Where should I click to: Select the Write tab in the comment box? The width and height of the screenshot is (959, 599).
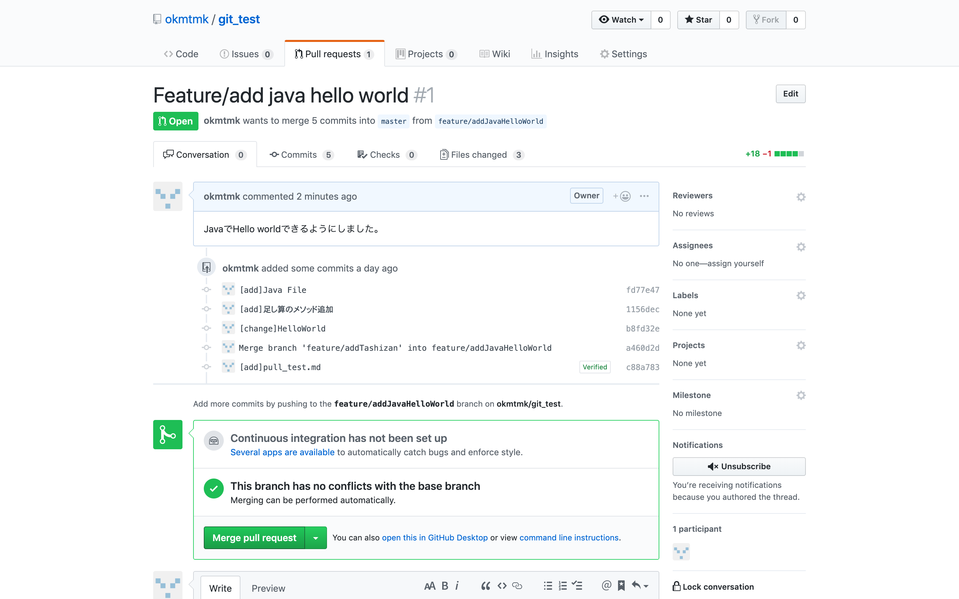click(220, 588)
